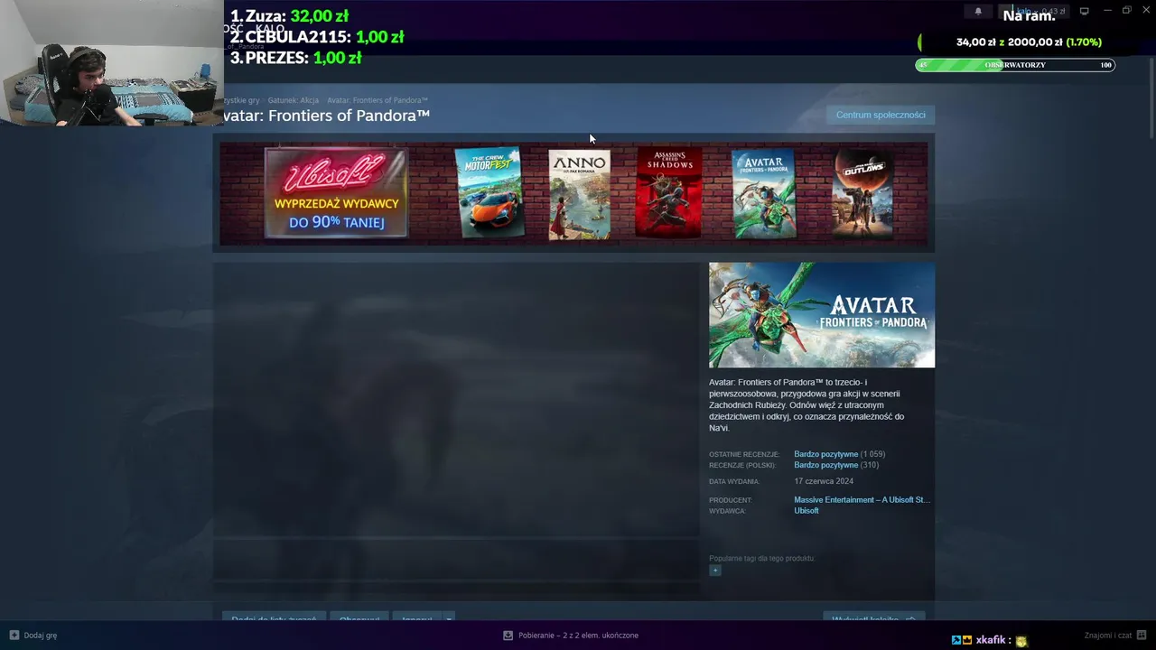1156x650 pixels.
Task: Click the Zuza 32,00 zł donor entry
Action: pos(289,16)
